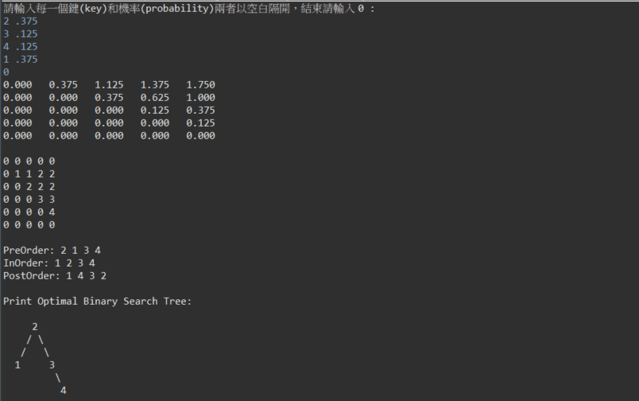Click the root table row "0 0 0 3 3"

29,200
